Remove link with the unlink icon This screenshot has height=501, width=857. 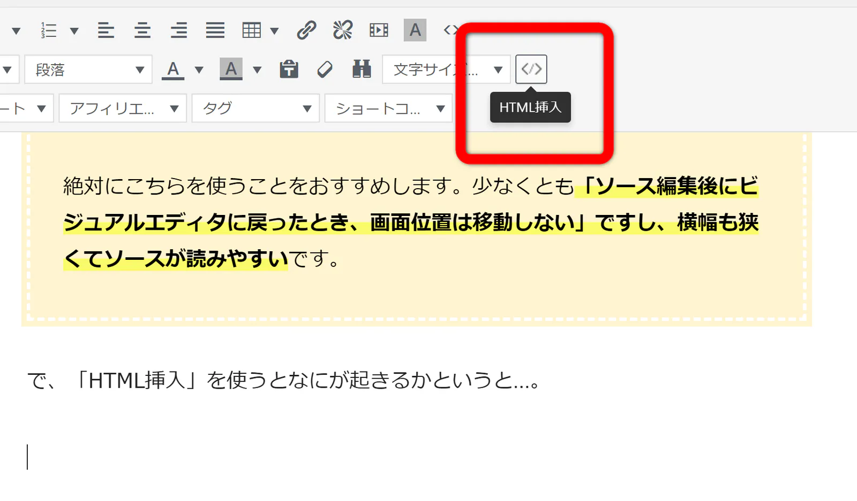pos(343,30)
